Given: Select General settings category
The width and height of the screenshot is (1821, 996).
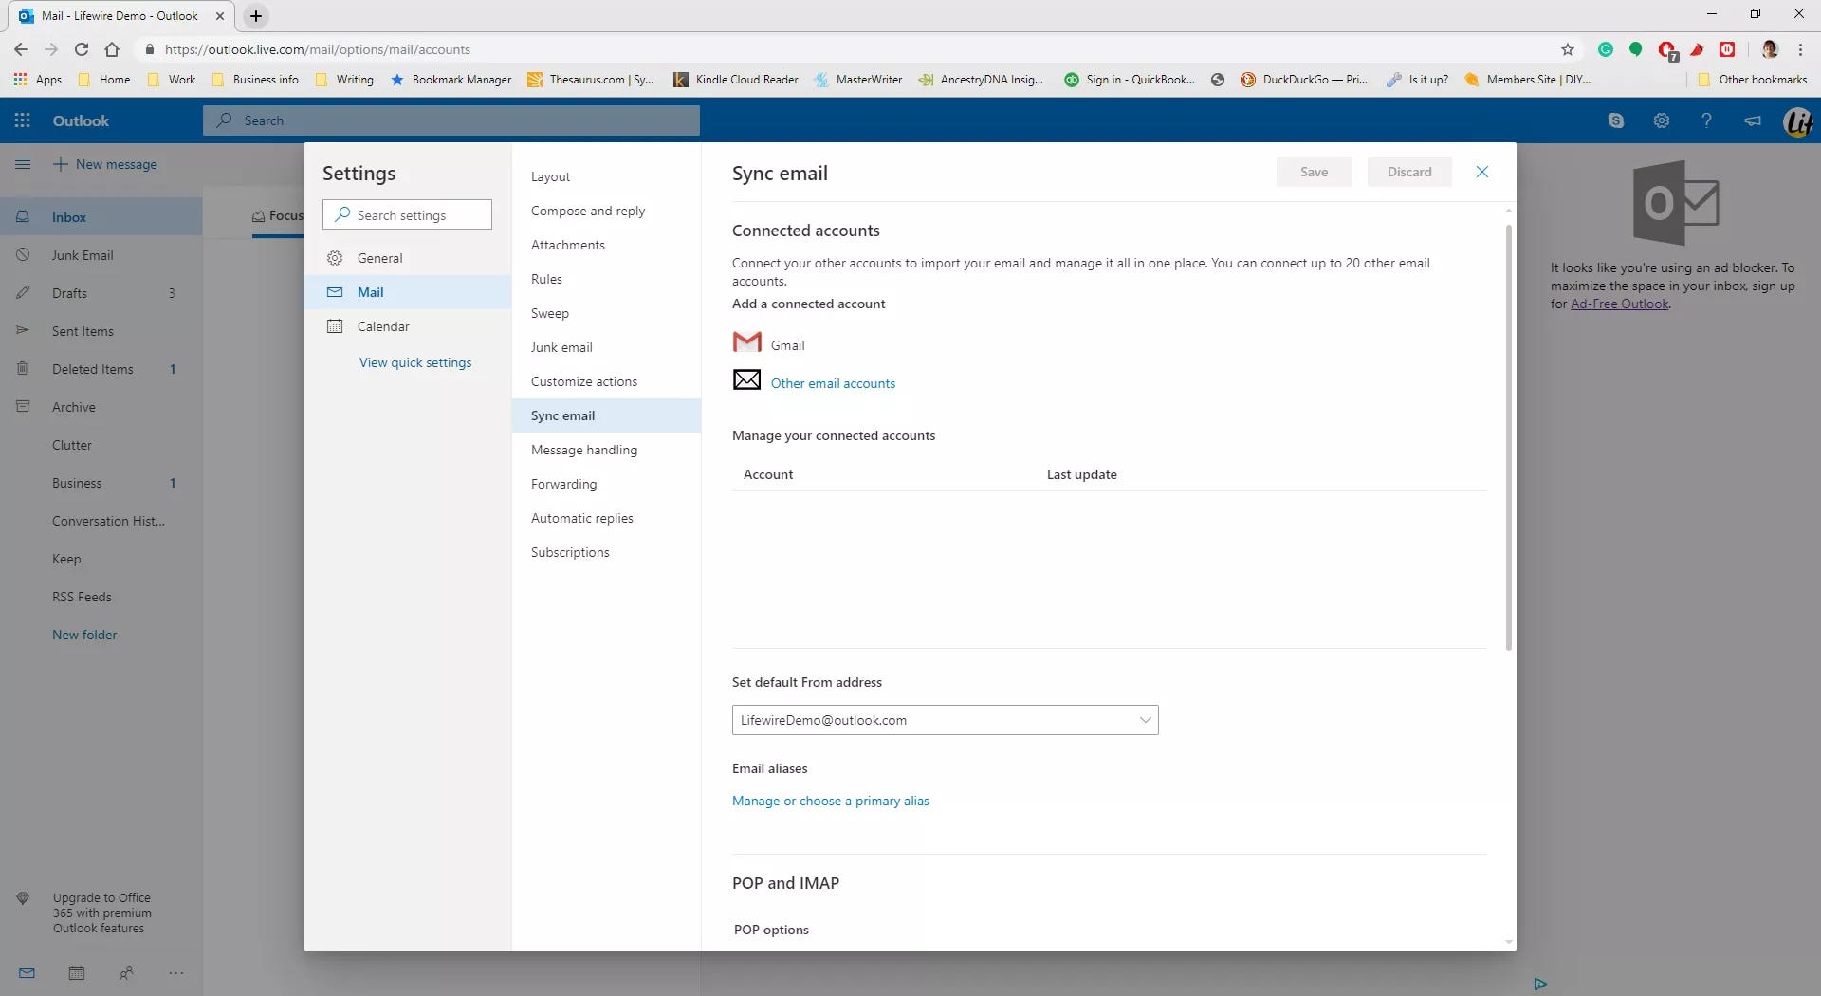Looking at the screenshot, I should point(408,258).
